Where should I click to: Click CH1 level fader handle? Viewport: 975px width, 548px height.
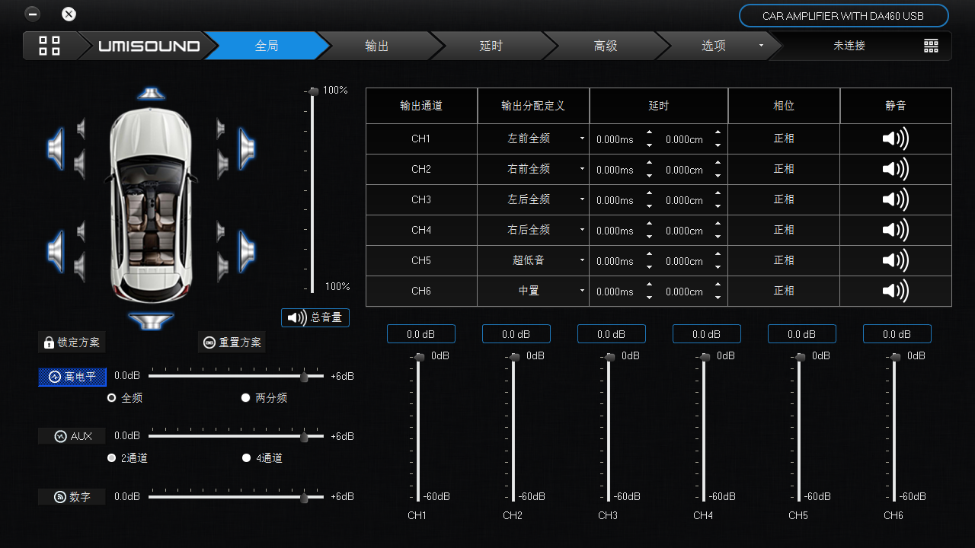420,357
